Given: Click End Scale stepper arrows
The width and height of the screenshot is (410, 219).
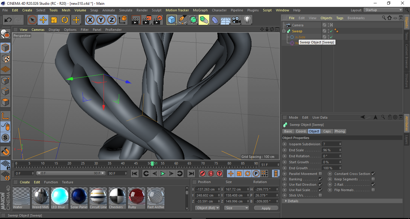Looking at the screenshot, I should (x=340, y=150).
